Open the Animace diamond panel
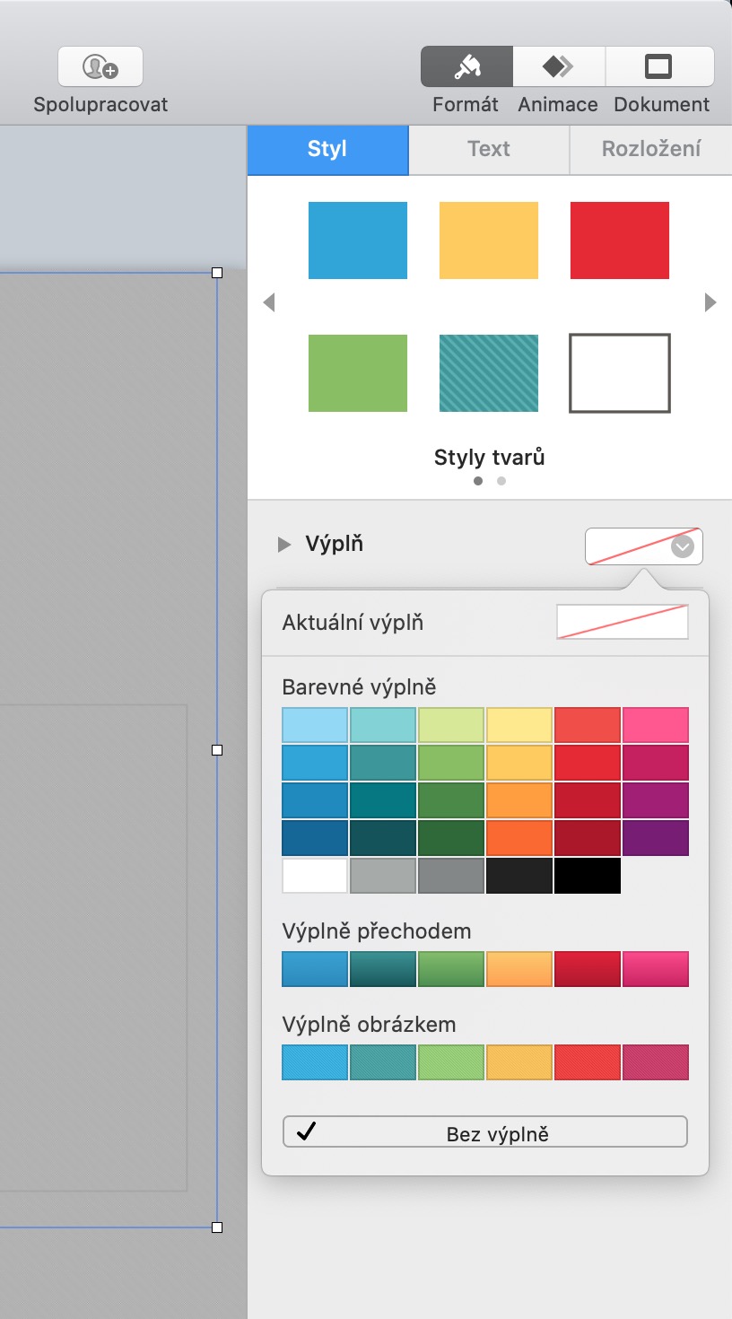 coord(558,67)
